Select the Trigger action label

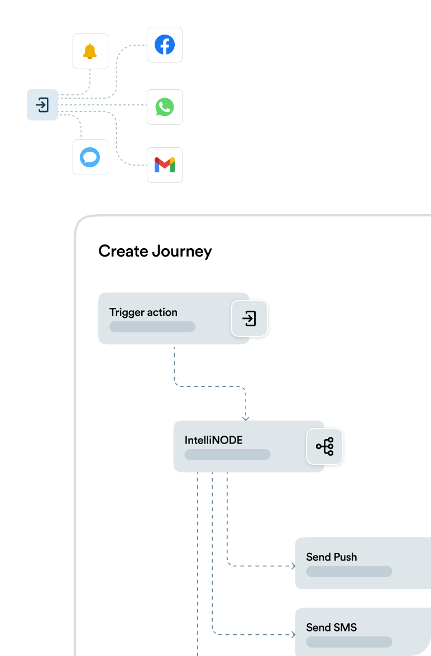coord(143,312)
